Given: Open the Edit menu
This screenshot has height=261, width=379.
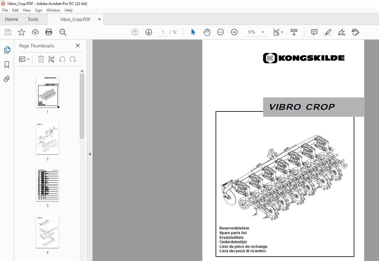Looking at the screenshot, I should pyautogui.click(x=15, y=10).
